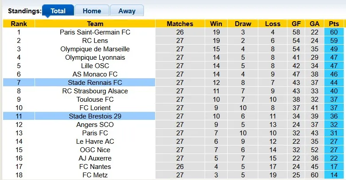The width and height of the screenshot is (346, 180).
Task: Select the Total standings tab
Action: tap(58, 11)
